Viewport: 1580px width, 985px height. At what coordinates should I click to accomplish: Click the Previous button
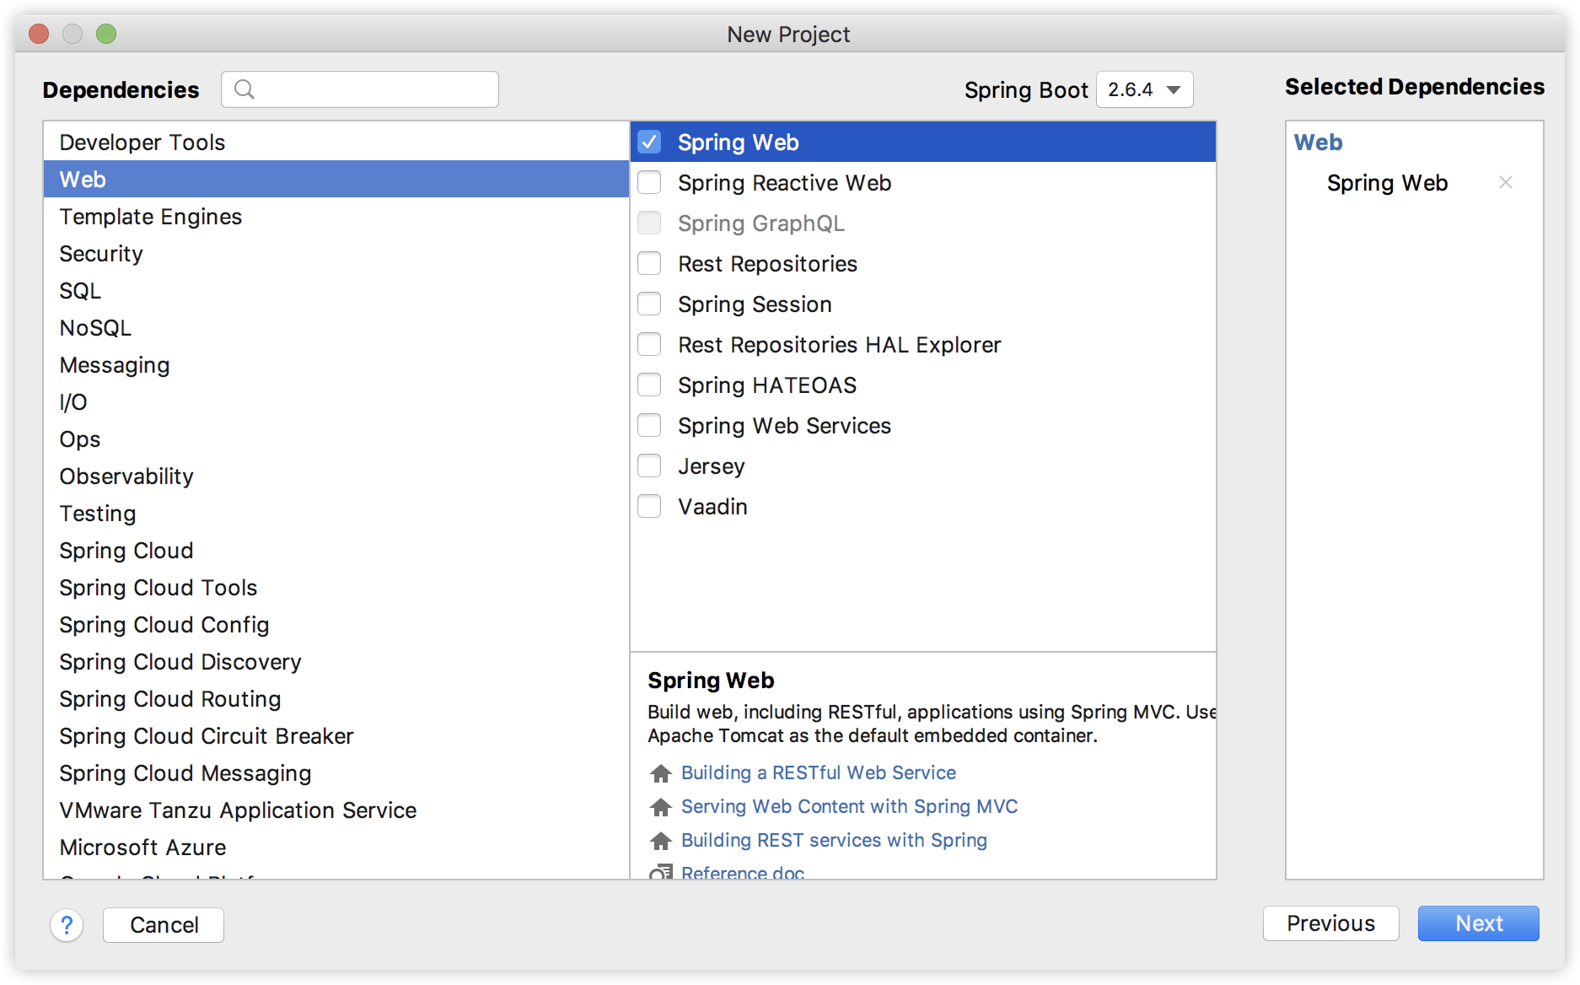point(1330,923)
